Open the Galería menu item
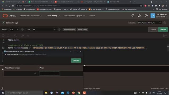The image size is (169, 95). click(92, 16)
